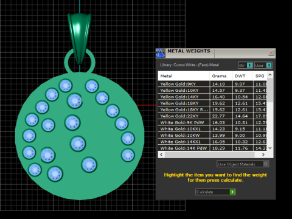Click the horizontal scroll left arrow

[x=161, y=155]
